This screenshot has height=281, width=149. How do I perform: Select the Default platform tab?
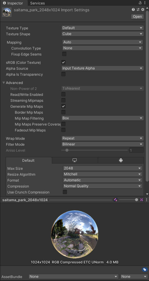point(28,161)
